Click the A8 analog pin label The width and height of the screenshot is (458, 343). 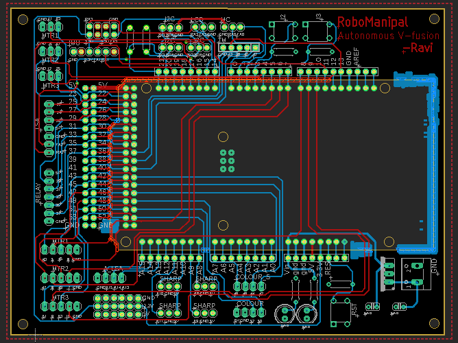point(200,269)
